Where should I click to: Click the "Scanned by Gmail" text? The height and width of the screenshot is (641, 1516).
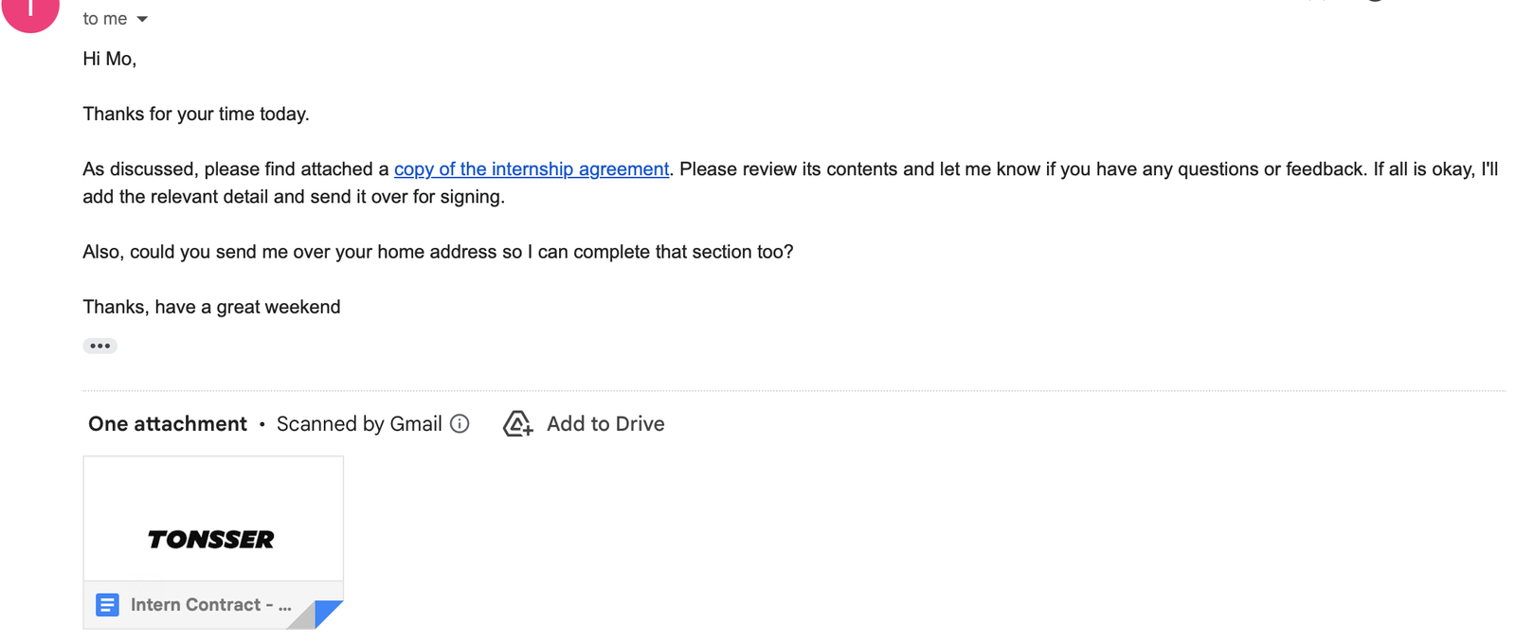[x=359, y=424]
